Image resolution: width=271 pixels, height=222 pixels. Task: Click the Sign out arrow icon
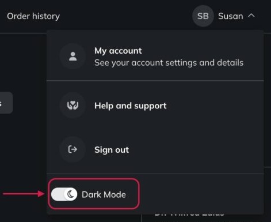72,149
